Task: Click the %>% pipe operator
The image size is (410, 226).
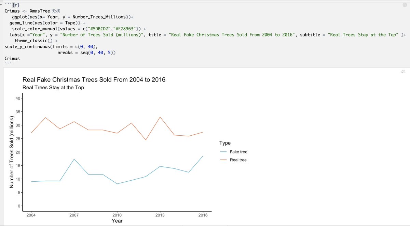Action: 56,11
